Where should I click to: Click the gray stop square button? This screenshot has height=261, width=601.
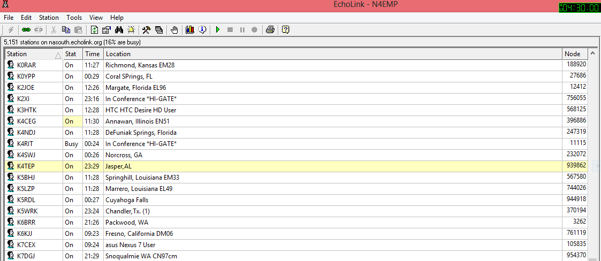tap(230, 29)
